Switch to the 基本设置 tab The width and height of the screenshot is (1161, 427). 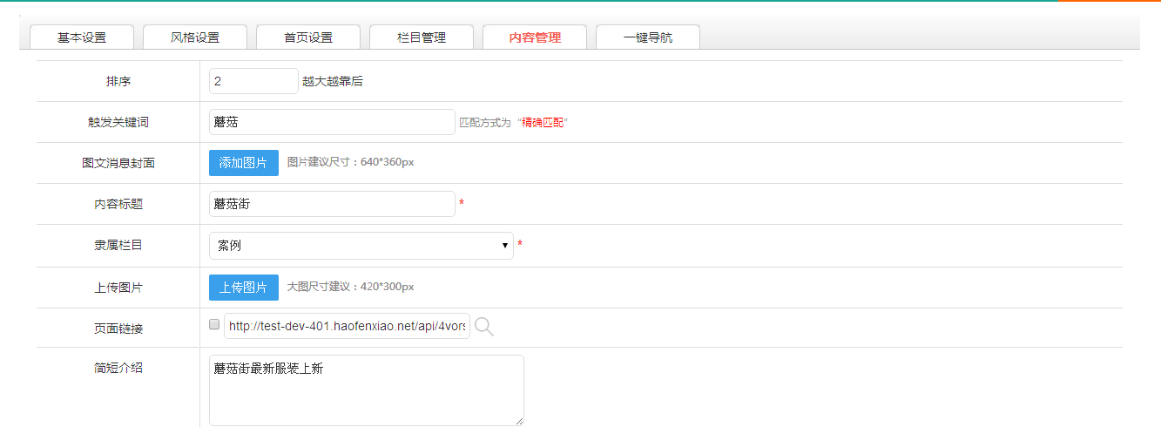pyautogui.click(x=82, y=37)
